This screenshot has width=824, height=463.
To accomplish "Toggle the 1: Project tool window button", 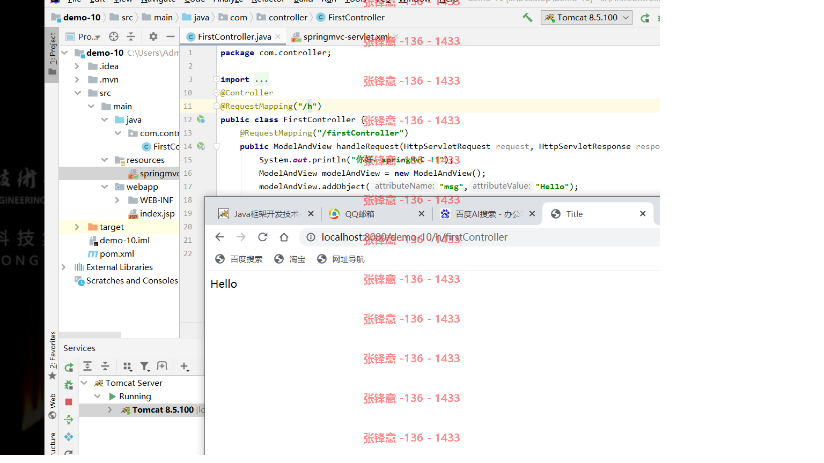I will [52, 54].
